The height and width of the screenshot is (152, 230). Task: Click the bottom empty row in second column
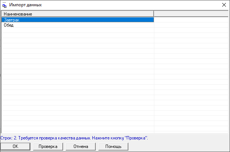191,131
